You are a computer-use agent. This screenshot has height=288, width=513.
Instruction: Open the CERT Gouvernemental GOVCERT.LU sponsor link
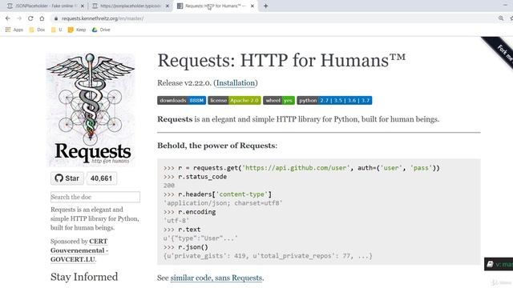pos(79,250)
